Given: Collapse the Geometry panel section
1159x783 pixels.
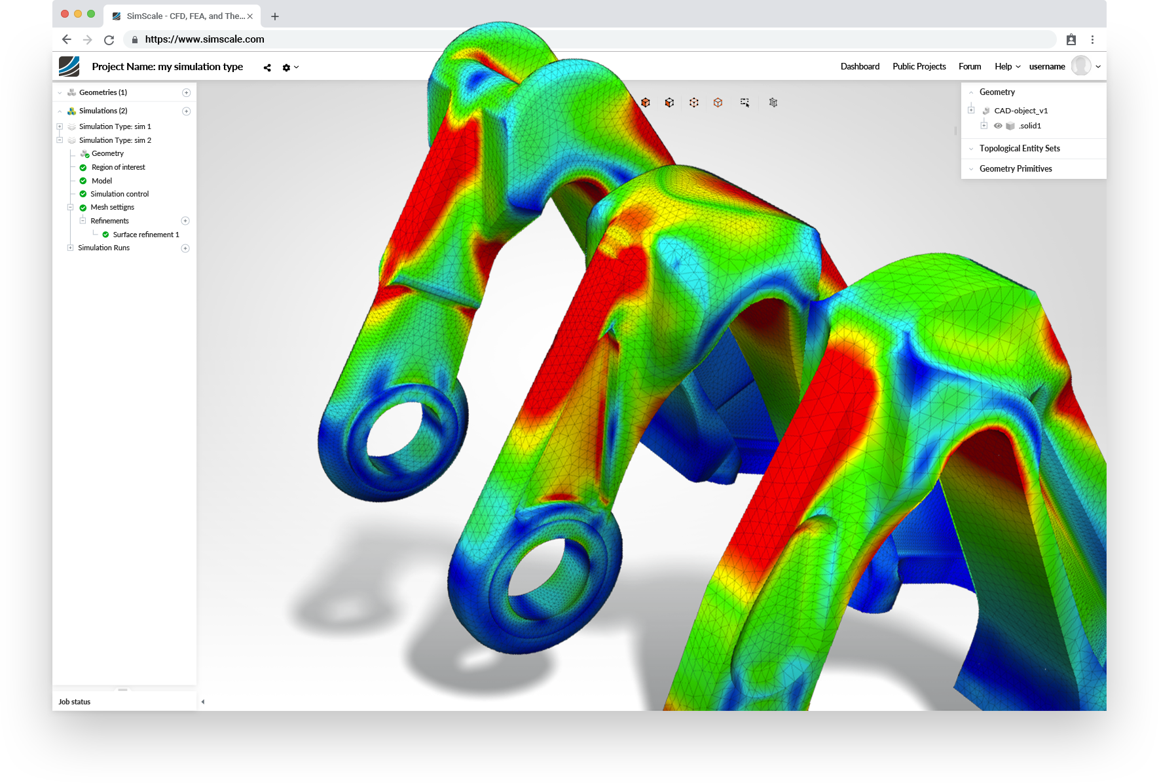Looking at the screenshot, I should (x=972, y=92).
